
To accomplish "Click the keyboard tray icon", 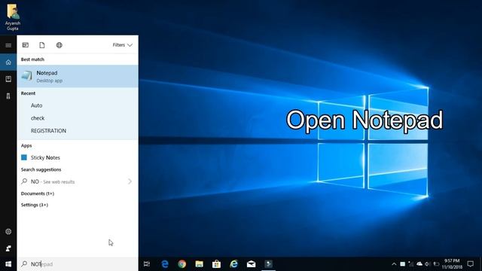I will (x=402, y=264).
